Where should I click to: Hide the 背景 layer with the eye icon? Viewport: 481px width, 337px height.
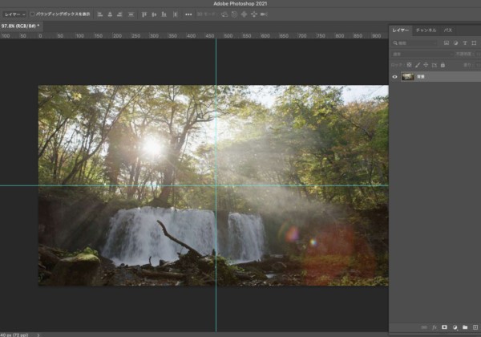tap(394, 77)
